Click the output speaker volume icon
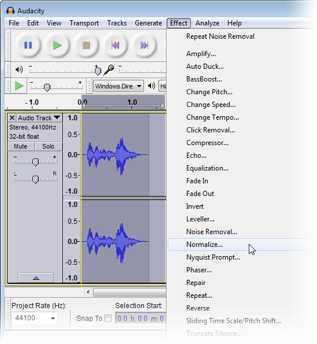 click(x=19, y=70)
